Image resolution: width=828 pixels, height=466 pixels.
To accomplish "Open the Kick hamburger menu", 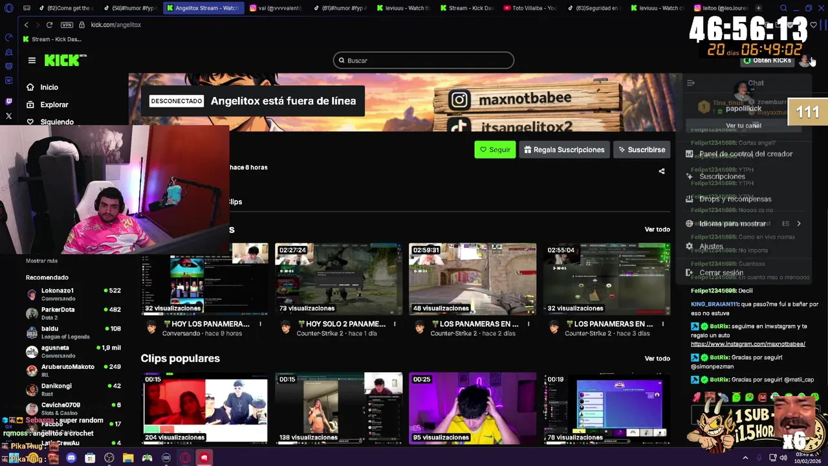I will (x=32, y=60).
